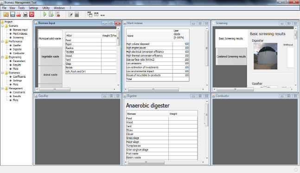Open the File menu

(4, 8)
